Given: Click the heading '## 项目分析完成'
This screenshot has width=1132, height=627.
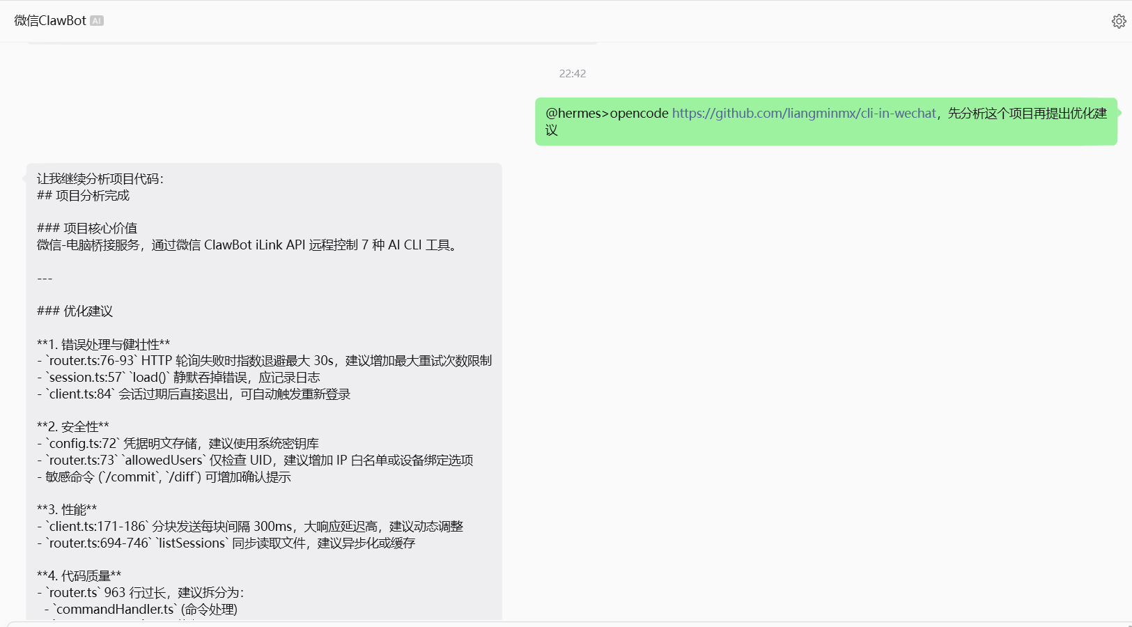Looking at the screenshot, I should click(x=83, y=196).
